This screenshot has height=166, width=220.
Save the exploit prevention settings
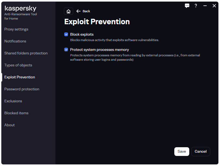[x=182, y=151]
